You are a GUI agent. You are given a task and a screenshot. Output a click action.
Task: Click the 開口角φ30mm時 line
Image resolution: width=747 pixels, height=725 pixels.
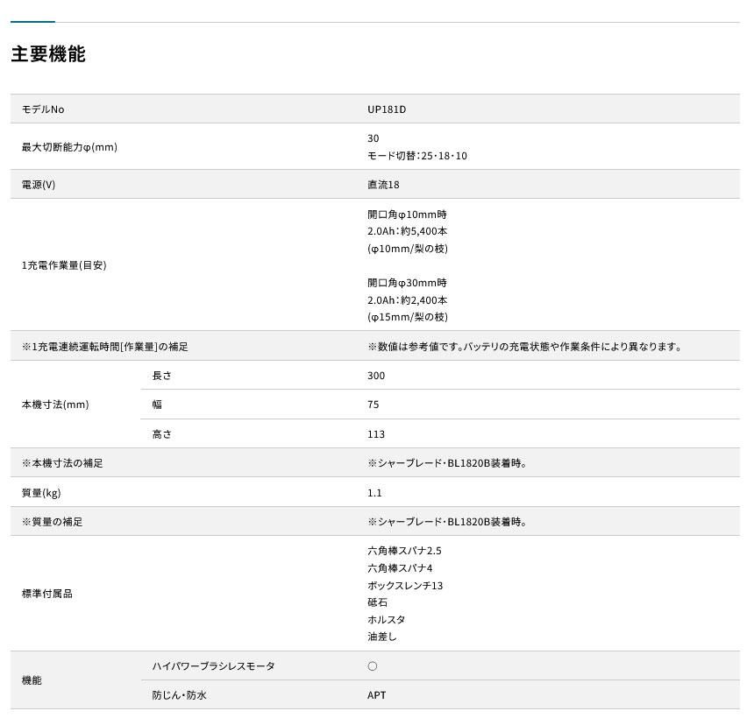coord(408,283)
